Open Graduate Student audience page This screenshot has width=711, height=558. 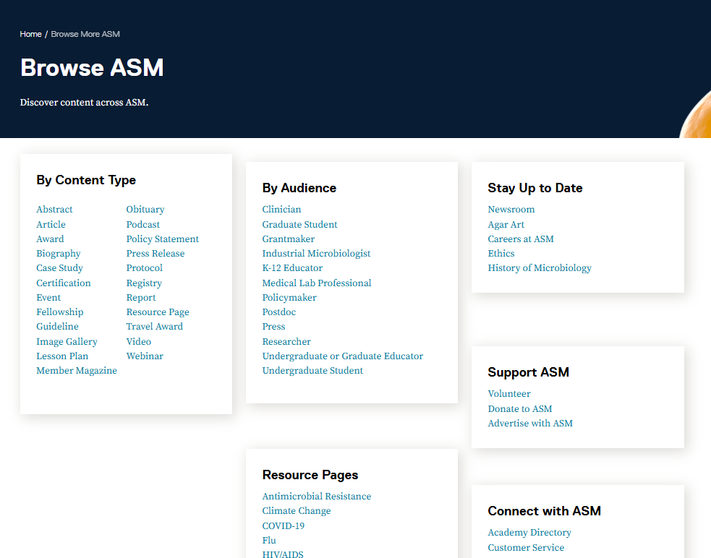point(299,224)
